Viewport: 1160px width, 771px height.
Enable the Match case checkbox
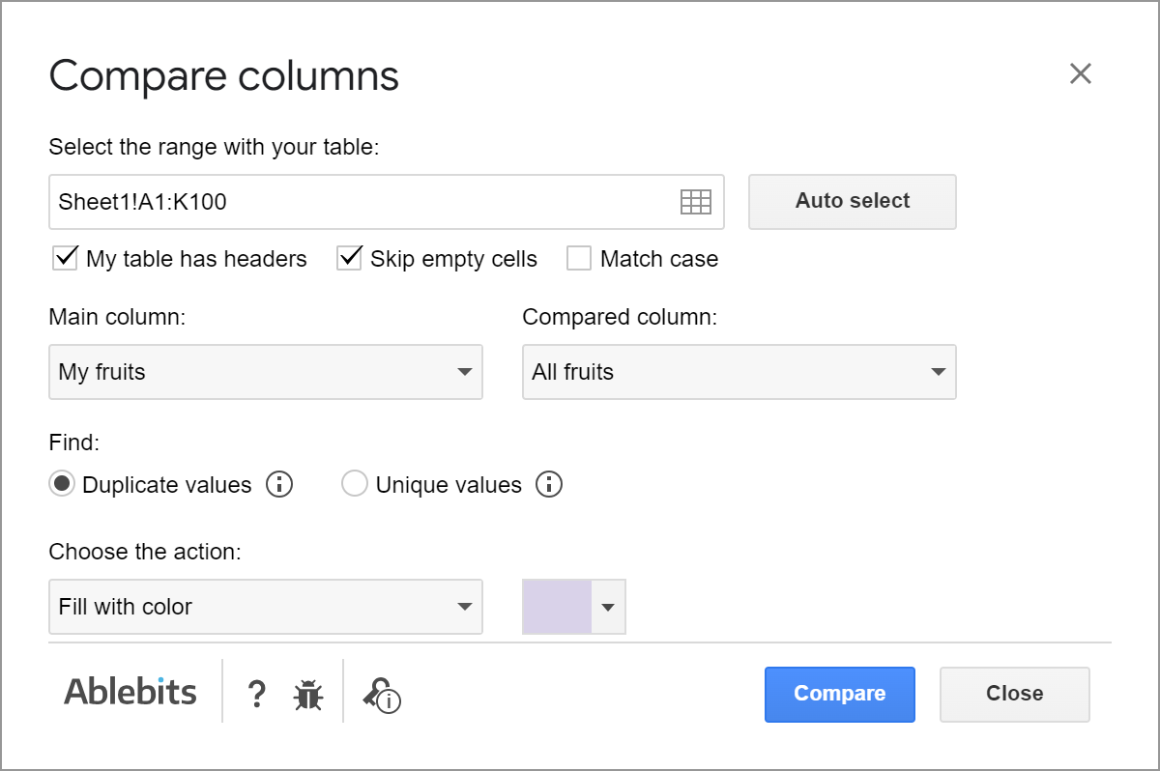pos(579,258)
